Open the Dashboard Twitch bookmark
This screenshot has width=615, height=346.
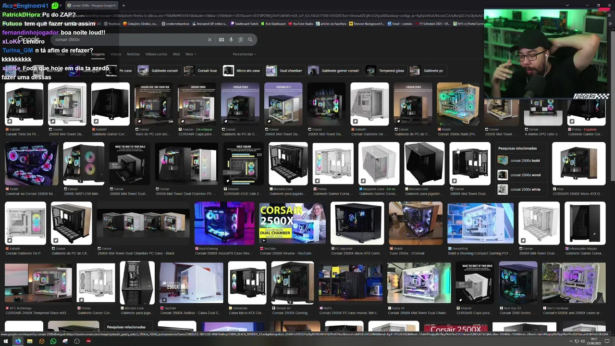(244, 24)
